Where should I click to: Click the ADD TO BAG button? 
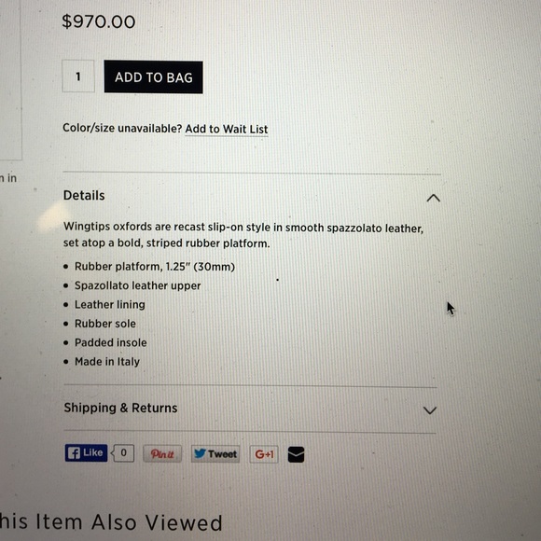(x=154, y=77)
